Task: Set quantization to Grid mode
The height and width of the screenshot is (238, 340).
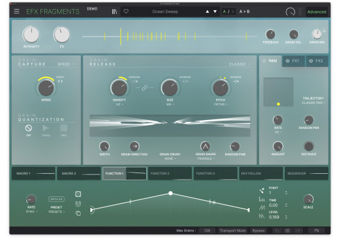Action: [x=64, y=128]
